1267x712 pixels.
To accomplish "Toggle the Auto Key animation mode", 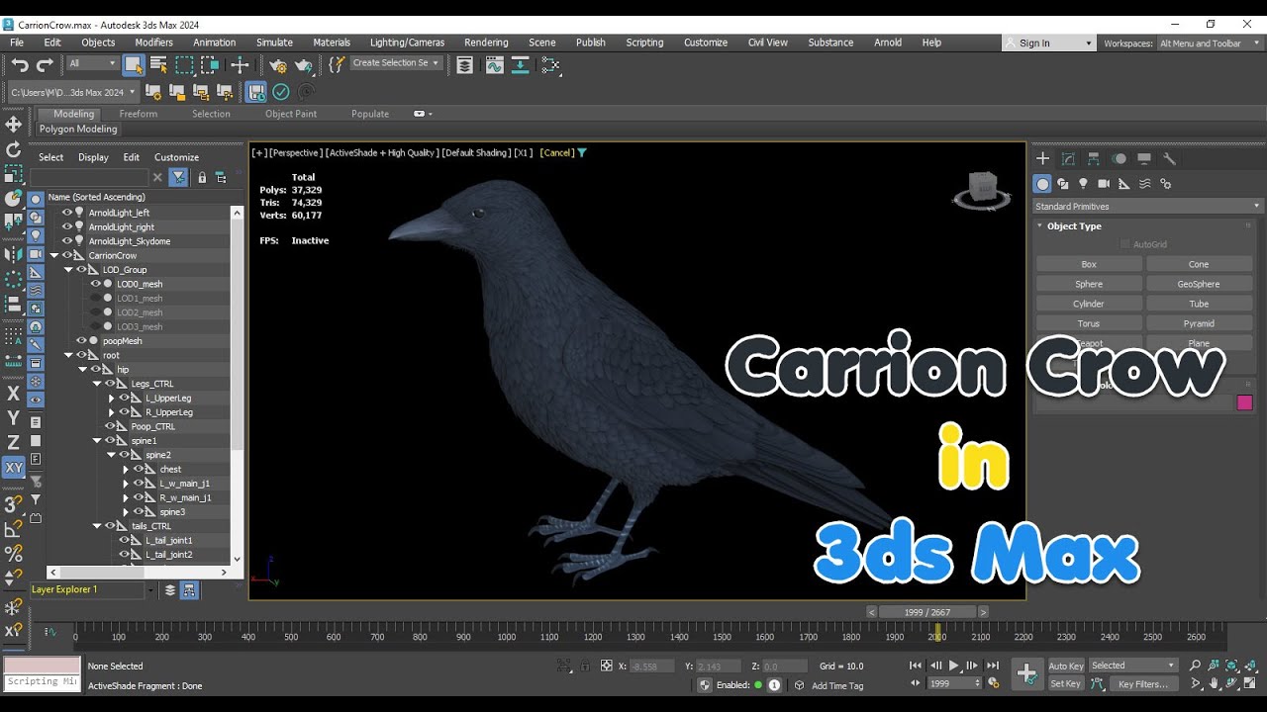I will tap(1066, 666).
